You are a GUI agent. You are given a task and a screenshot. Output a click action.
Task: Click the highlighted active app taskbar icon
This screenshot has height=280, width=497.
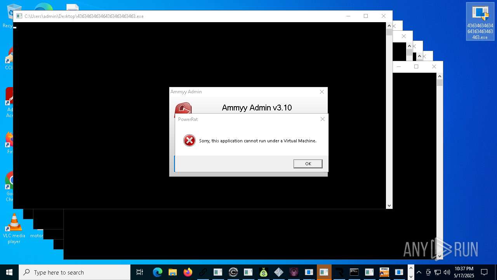pyautogui.click(x=324, y=272)
